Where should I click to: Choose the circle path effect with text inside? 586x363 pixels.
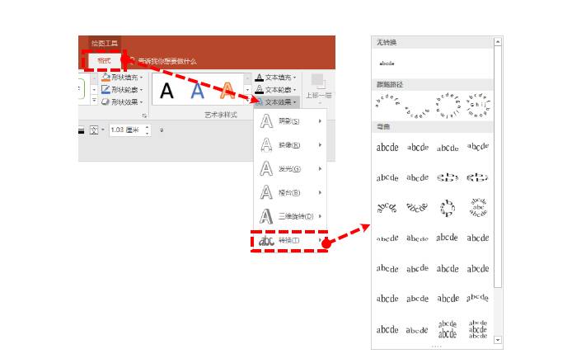[478, 106]
